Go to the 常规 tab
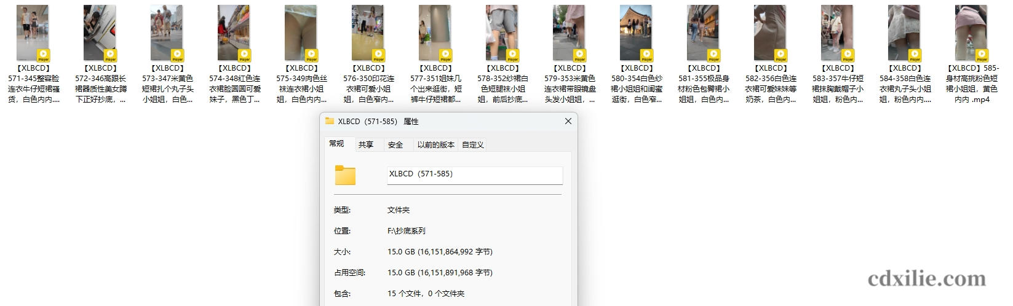Image resolution: width=1013 pixels, height=306 pixels. (336, 144)
